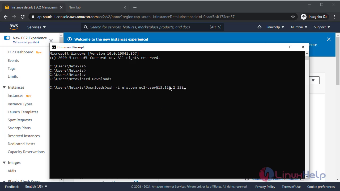The image size is (340, 191).
Task: Open Launch Templates in the sidebar
Action: pyautogui.click(x=23, y=112)
